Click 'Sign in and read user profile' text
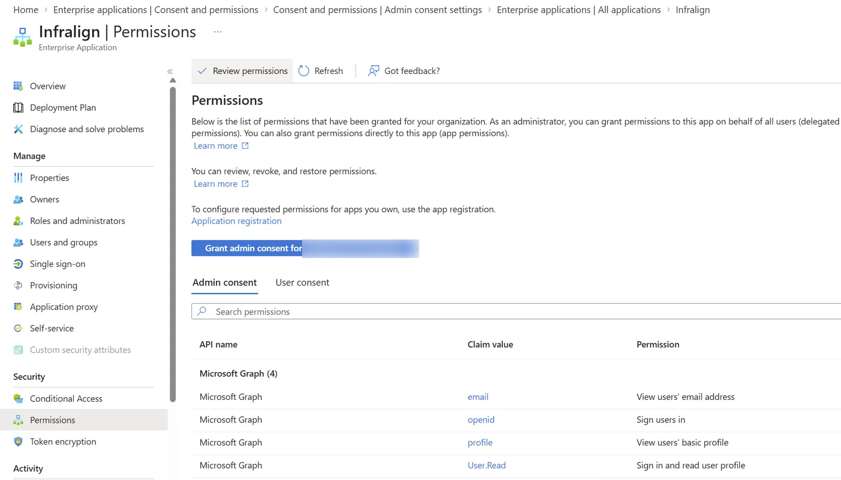The image size is (841, 480). [x=690, y=465]
